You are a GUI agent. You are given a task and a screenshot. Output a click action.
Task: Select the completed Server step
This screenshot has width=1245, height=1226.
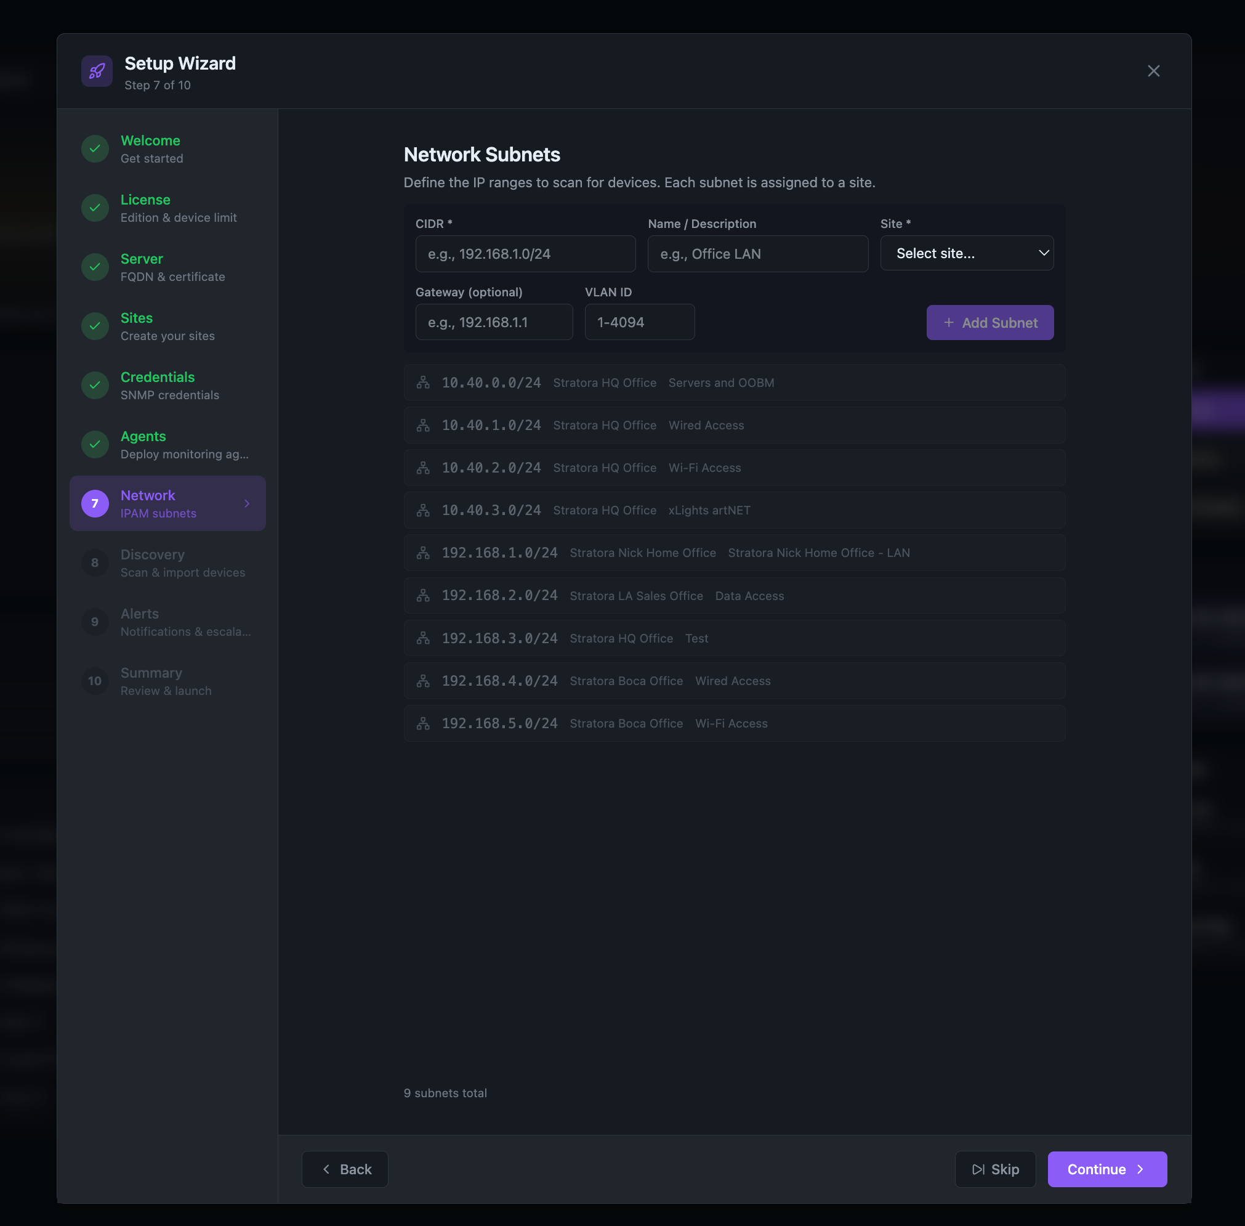click(167, 267)
